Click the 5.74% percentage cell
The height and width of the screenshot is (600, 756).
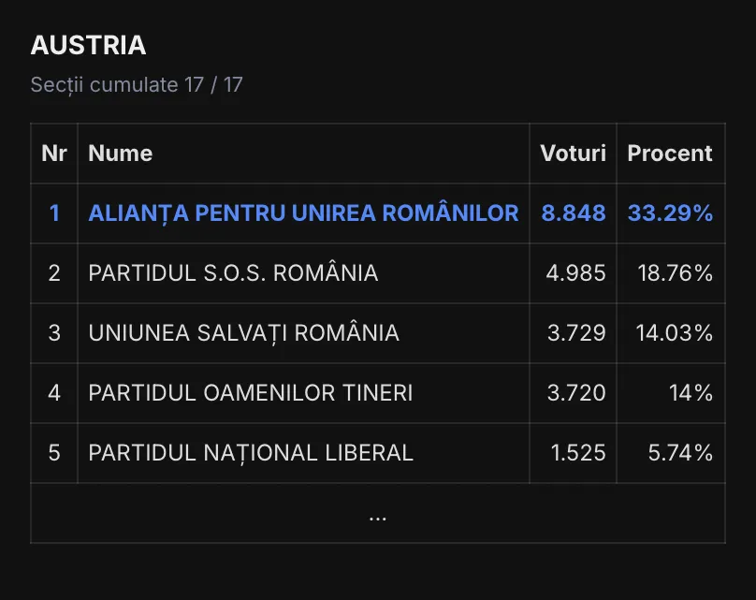680,453
